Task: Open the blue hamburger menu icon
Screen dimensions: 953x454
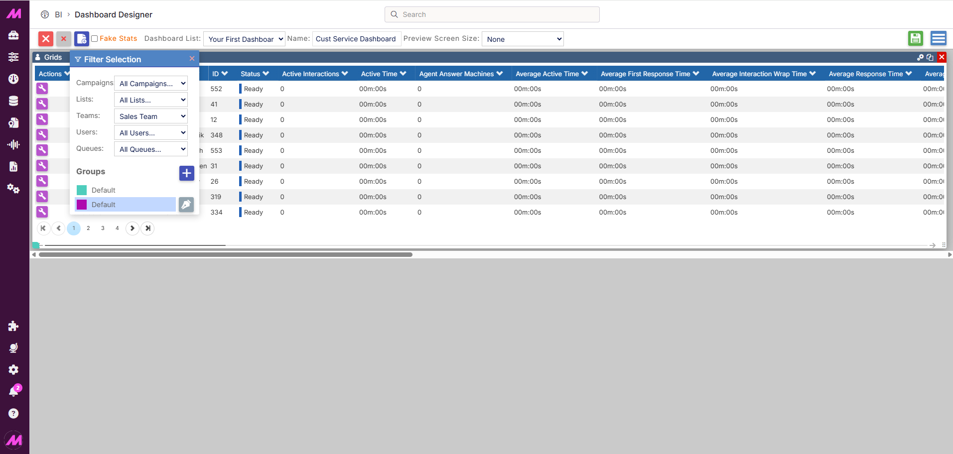Action: pyautogui.click(x=939, y=38)
